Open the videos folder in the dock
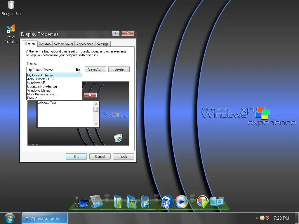This screenshot has width=299, height=224. [145, 202]
